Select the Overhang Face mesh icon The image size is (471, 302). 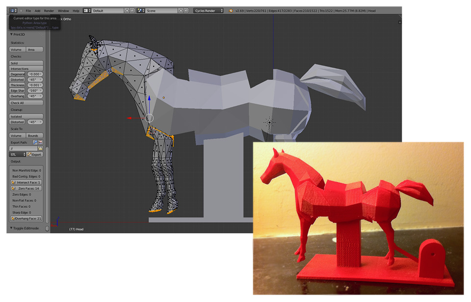13,219
